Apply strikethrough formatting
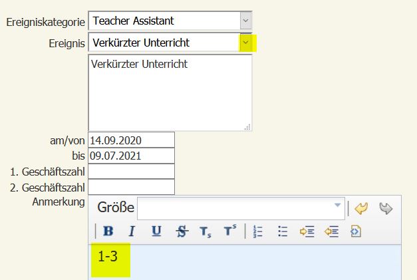The height and width of the screenshot is (280, 417). click(x=182, y=231)
